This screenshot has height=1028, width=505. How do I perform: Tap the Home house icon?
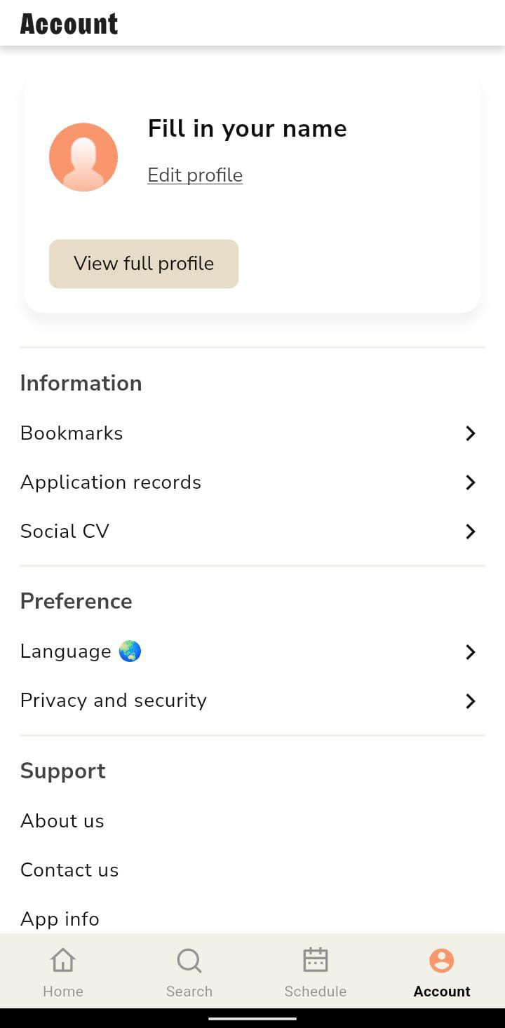pyautogui.click(x=63, y=960)
